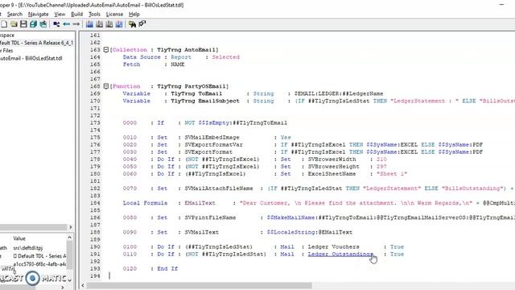Screen dimensions: 515x290
Task: Click label 0000 on line 173
Action: [130, 123]
